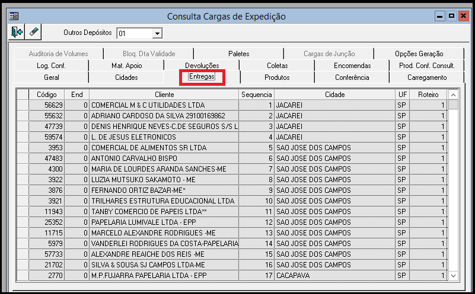Click code cell 56629

pyautogui.click(x=47, y=105)
